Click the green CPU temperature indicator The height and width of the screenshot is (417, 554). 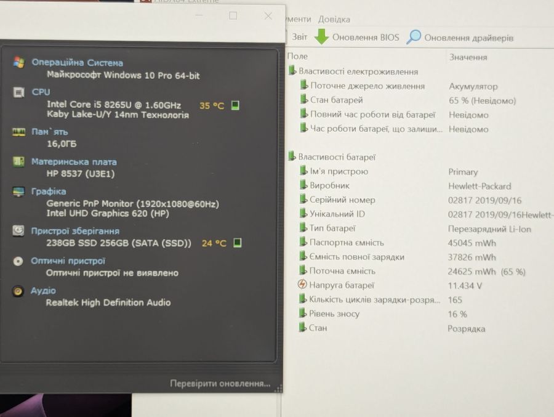[235, 105]
